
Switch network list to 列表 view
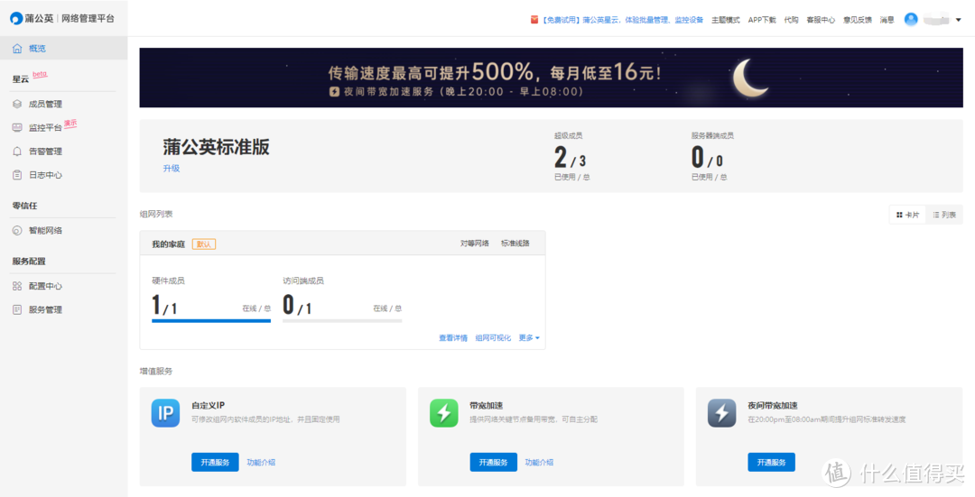[x=943, y=215]
